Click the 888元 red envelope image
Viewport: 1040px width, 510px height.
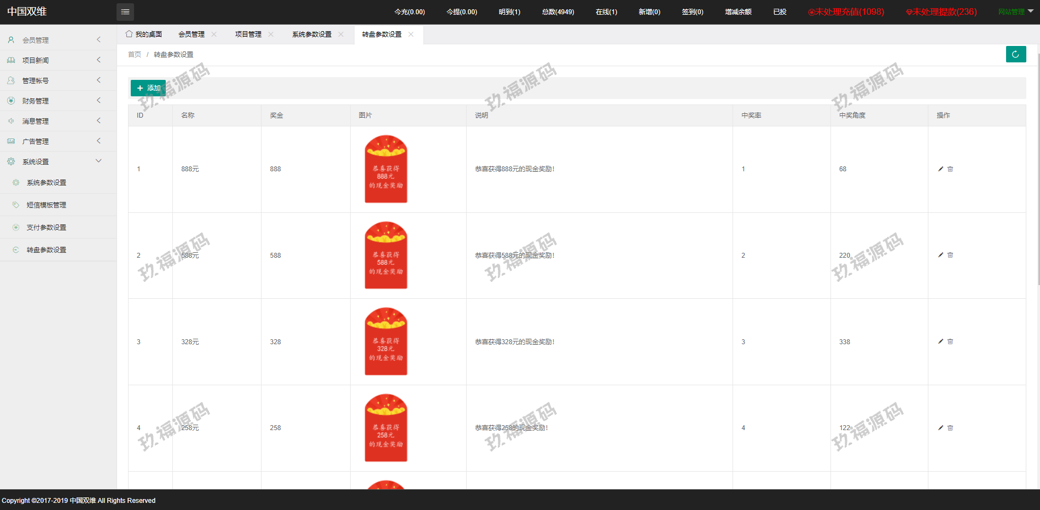[x=386, y=169]
